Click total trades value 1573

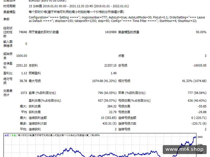click(24, 93)
